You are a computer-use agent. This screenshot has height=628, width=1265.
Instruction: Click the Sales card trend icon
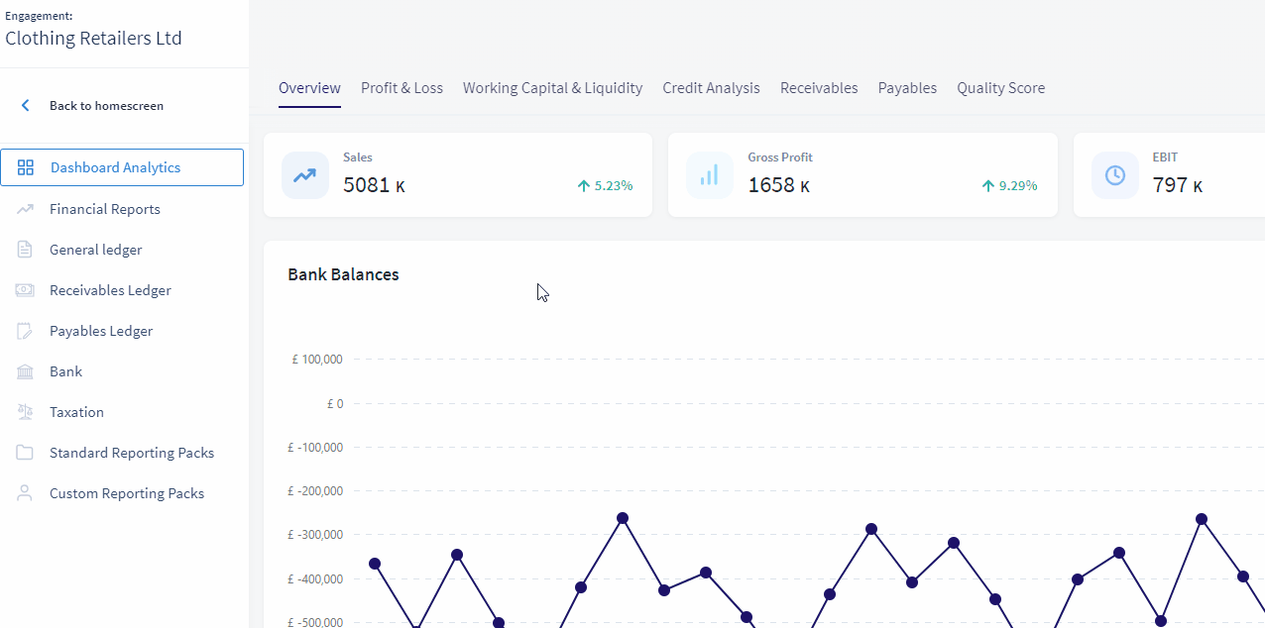click(304, 175)
